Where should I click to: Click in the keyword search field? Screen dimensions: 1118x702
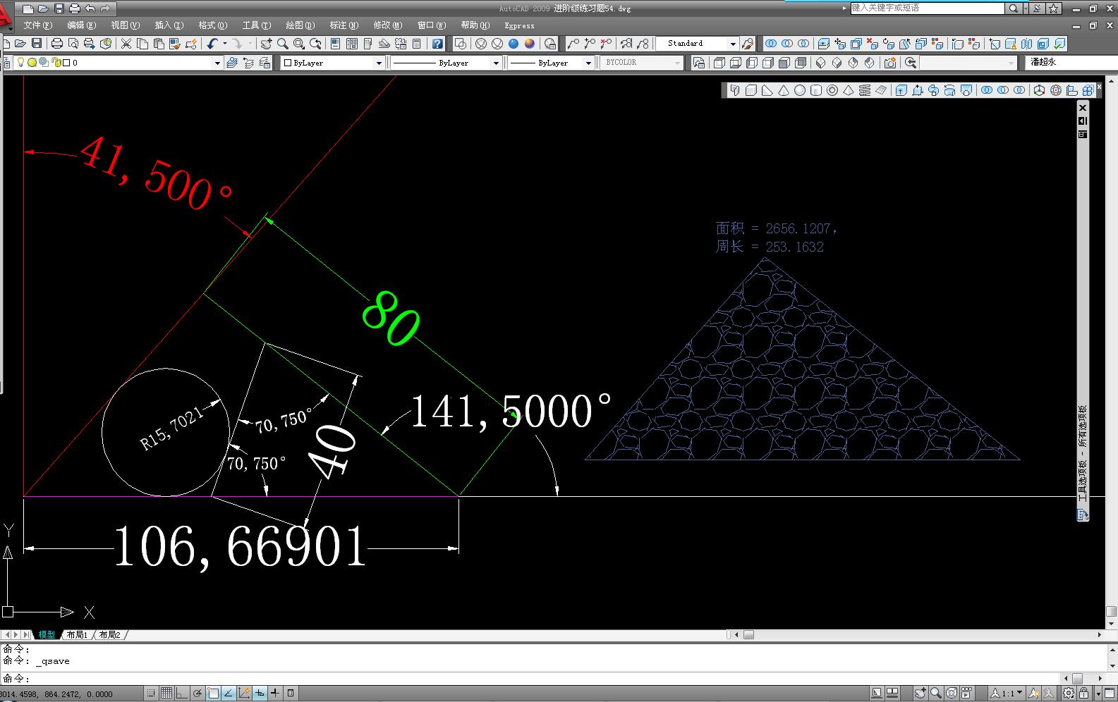(928, 8)
